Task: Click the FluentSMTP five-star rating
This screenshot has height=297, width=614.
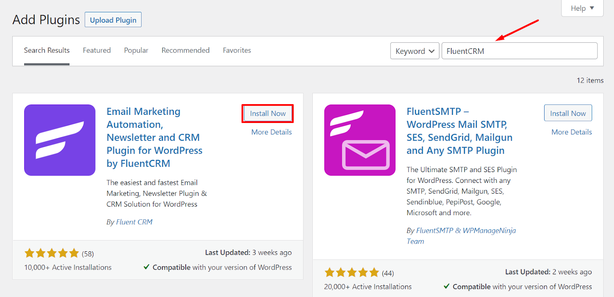Action: tap(352, 273)
